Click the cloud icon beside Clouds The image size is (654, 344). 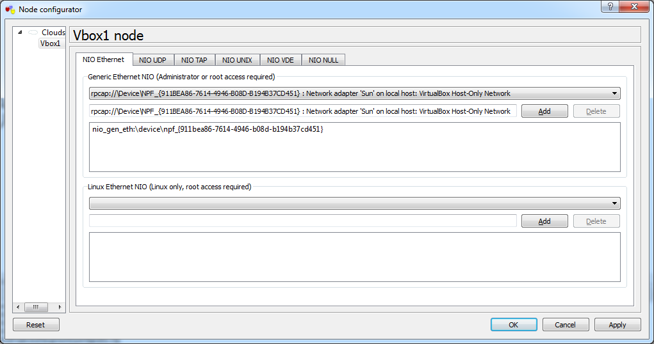click(x=33, y=33)
